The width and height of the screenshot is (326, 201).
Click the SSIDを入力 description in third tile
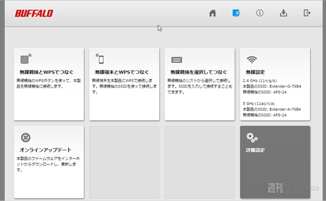199,86
